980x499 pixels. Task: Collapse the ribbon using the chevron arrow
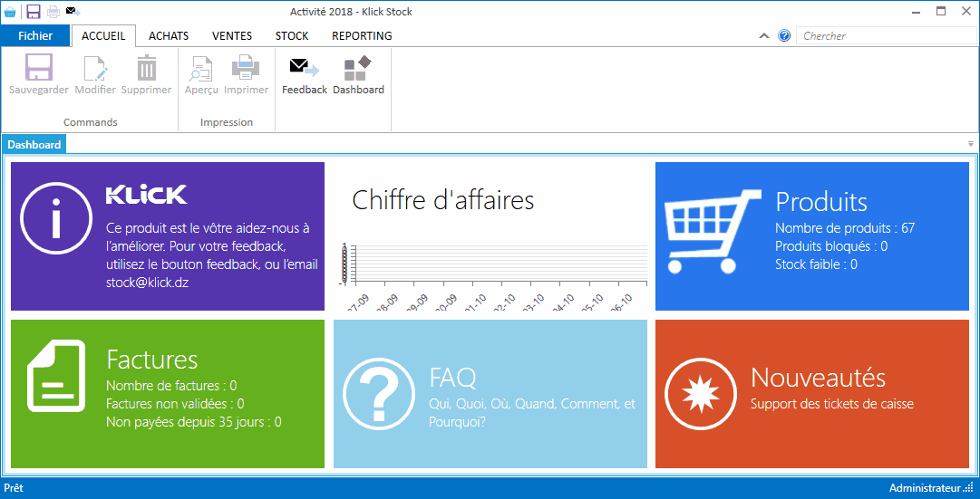point(764,36)
